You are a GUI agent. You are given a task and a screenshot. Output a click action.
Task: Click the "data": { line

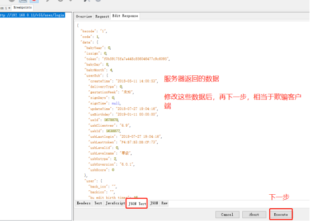(x=90, y=42)
